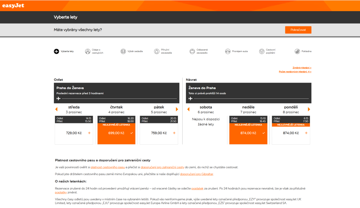This screenshot has width=360, height=208.
Task: Click the passenger details step icon
Action: [88, 51]
